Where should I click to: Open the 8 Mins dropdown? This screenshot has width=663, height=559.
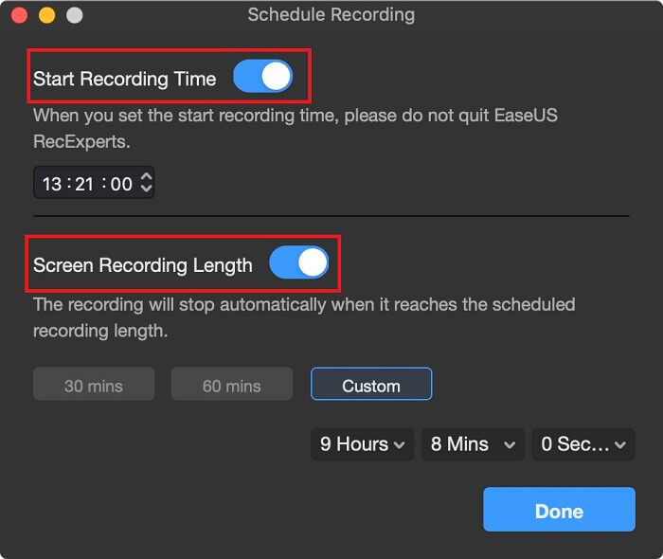(x=473, y=444)
